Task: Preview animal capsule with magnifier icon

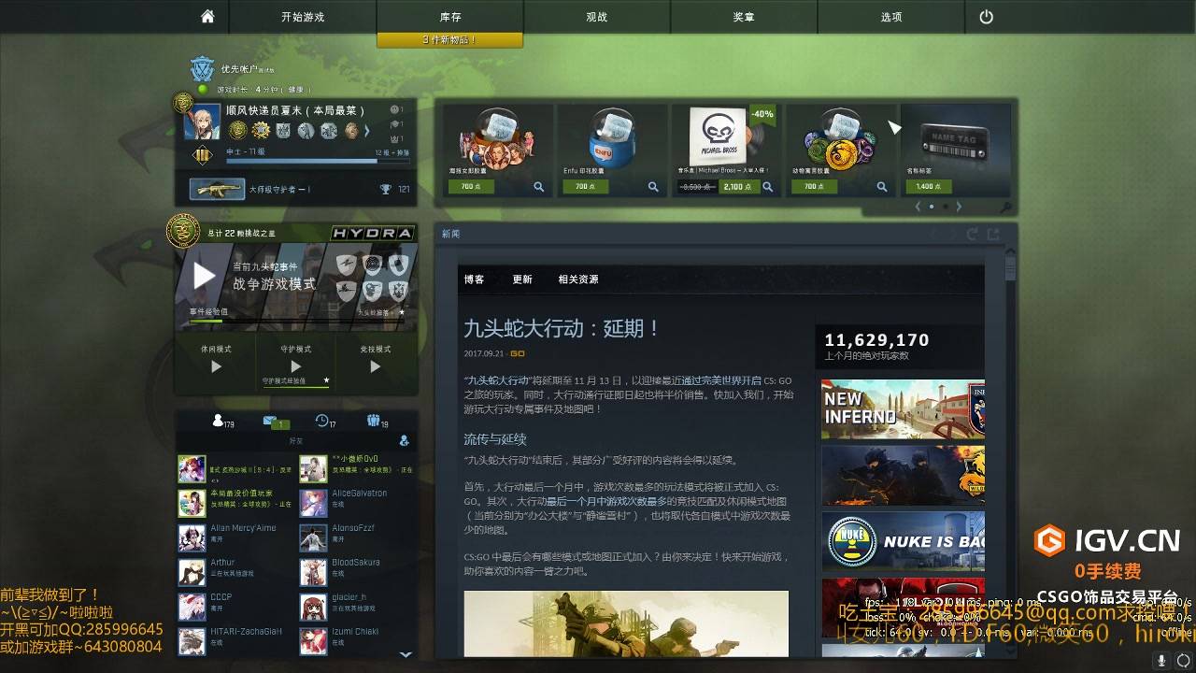Action: (881, 187)
